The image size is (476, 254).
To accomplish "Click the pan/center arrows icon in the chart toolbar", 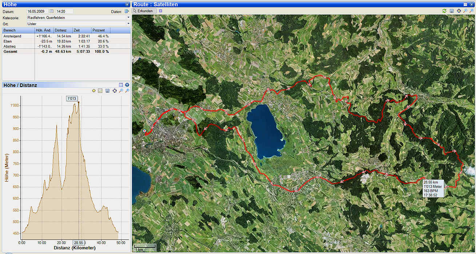I will 115,91.
